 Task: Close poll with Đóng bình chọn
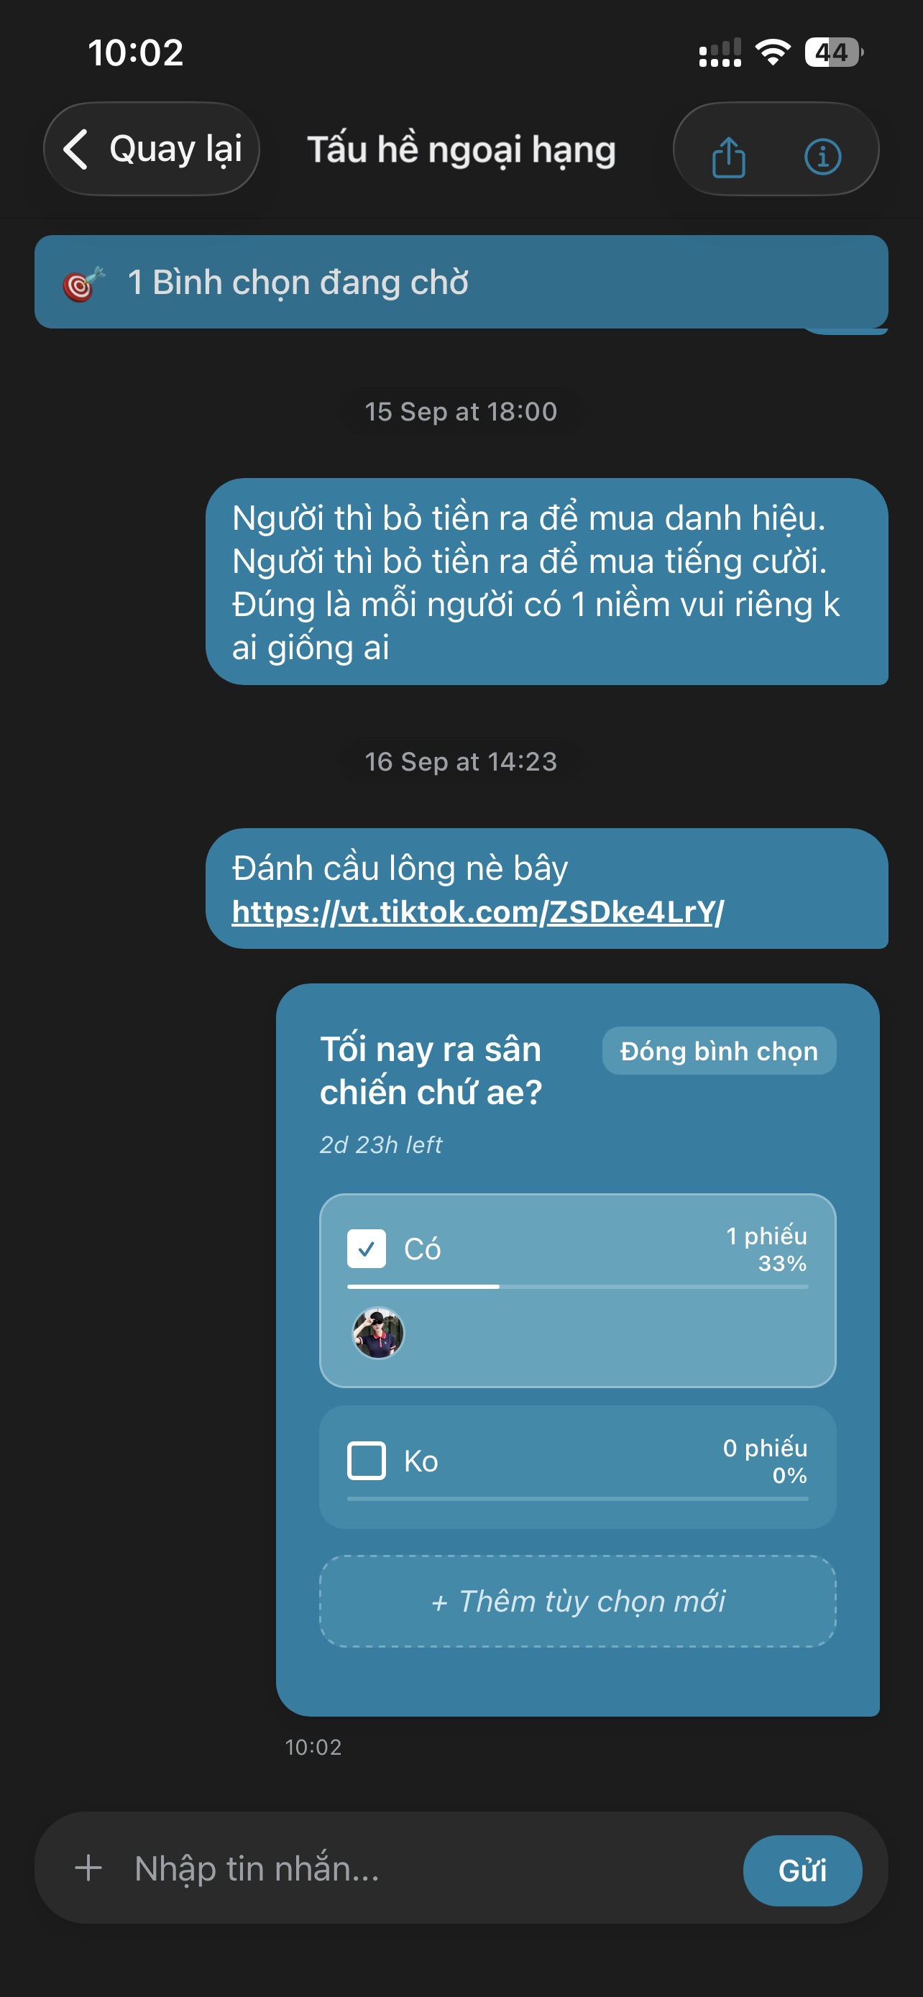(718, 1051)
